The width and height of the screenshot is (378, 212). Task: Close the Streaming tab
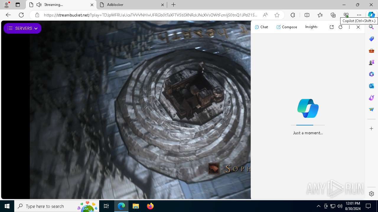[x=92, y=5]
